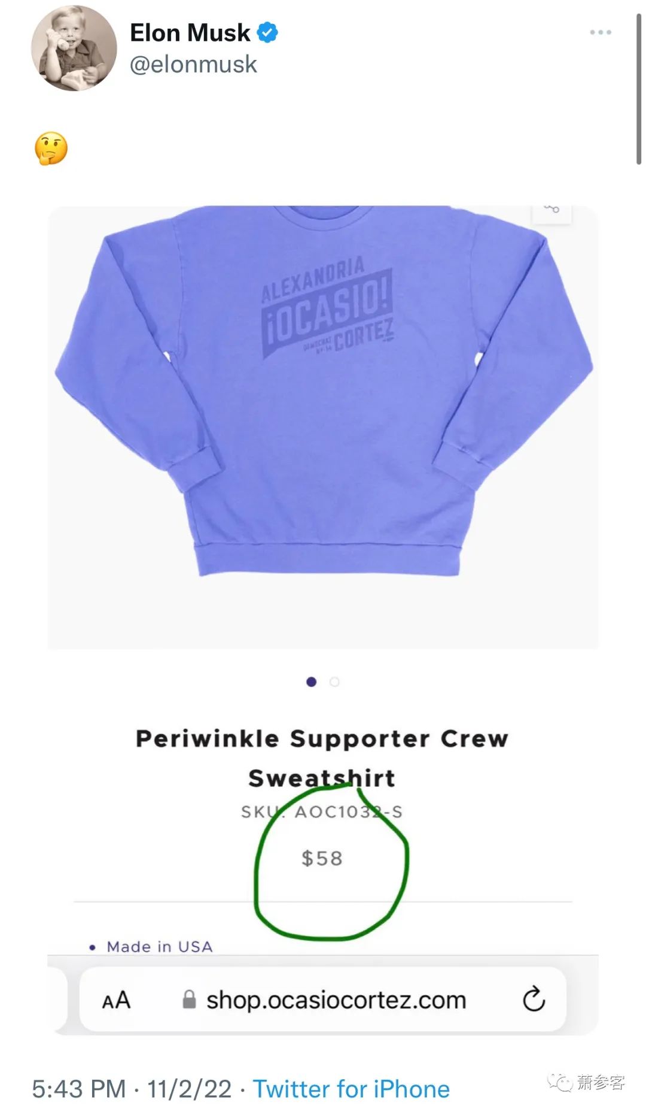
Task: Select the first carousel dot
Action: [311, 682]
